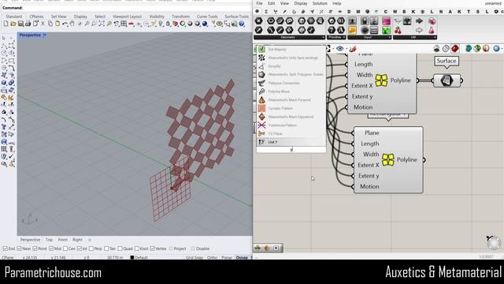Viewport: 504px width, 284px height.
Task: Open the Grasshopper Edit menu
Action: point(271,3)
